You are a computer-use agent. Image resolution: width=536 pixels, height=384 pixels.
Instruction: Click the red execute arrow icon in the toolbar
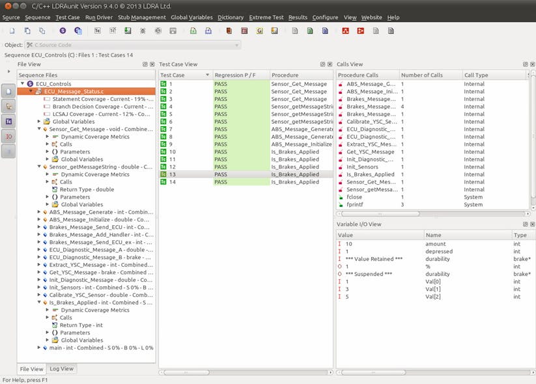(x=362, y=30)
